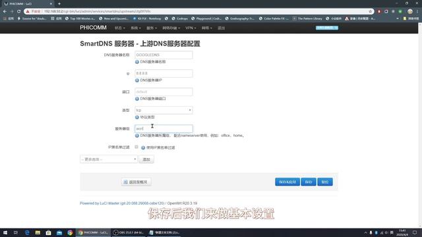Image resolution: width=422 pixels, height=237 pixels.
Task: Focus the IP field containing 8.8.8.8
Action: pos(164,73)
